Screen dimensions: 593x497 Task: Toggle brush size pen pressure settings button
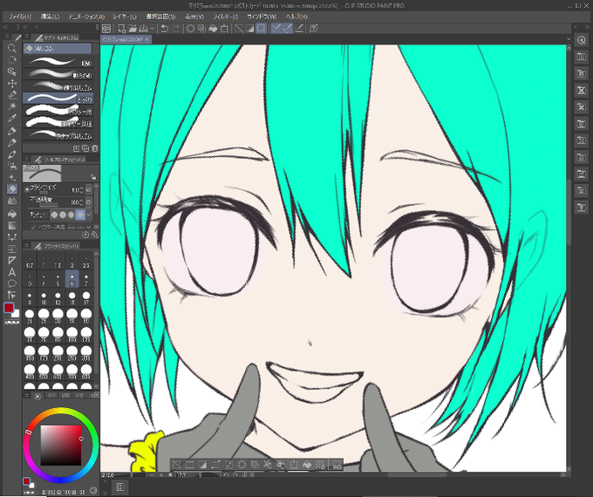coord(88,189)
